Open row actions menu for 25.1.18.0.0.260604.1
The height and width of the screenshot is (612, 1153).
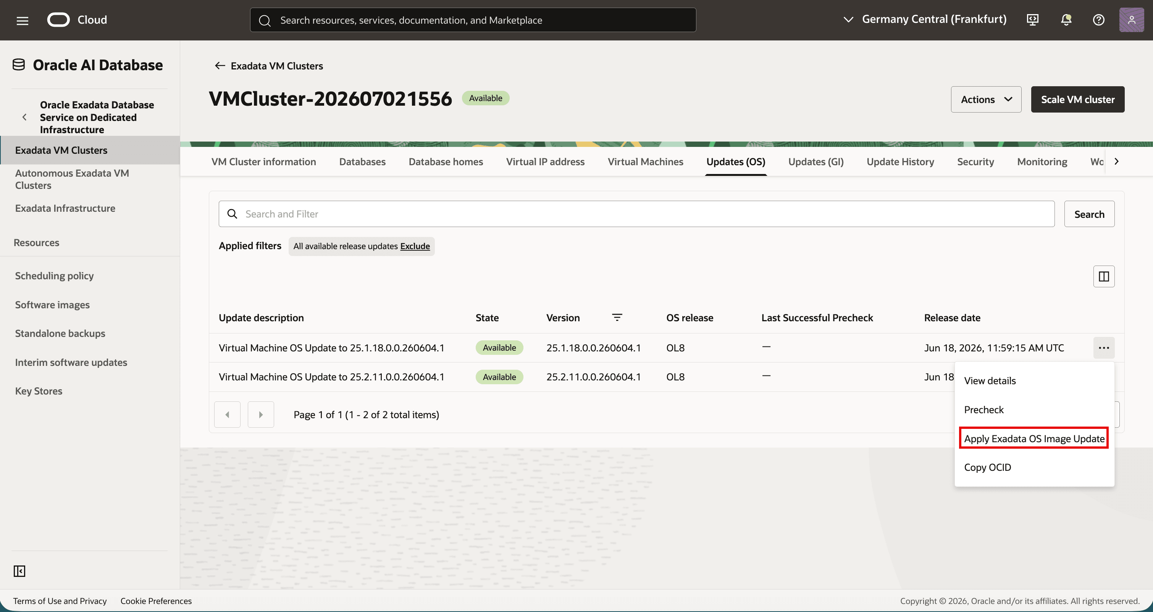(x=1103, y=348)
